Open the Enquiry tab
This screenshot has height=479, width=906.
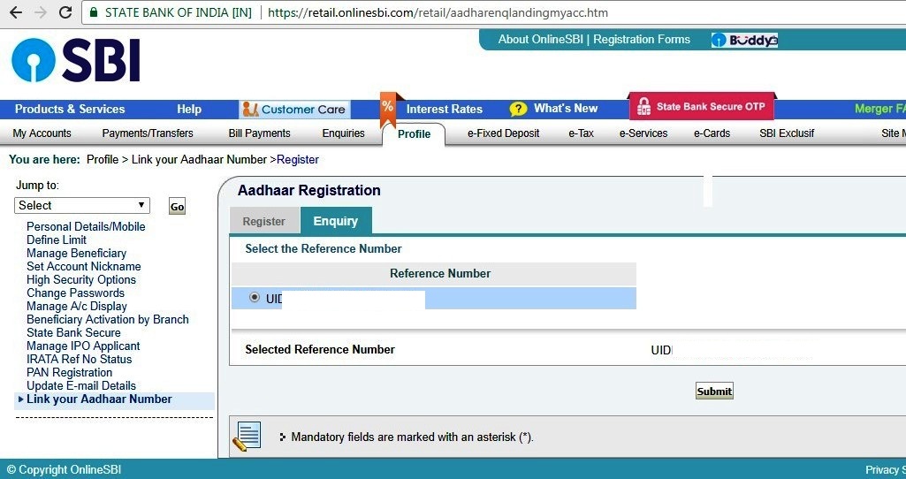(x=336, y=221)
